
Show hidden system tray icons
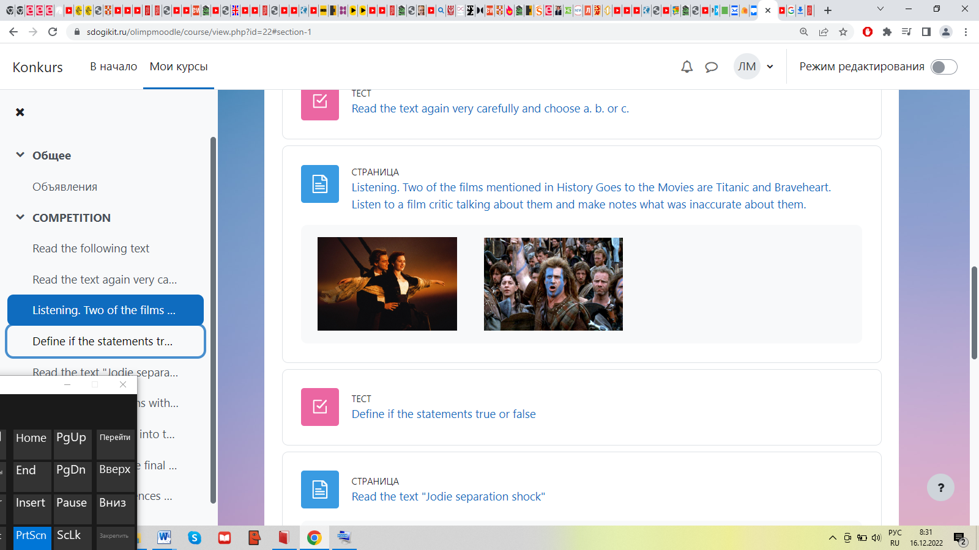click(x=832, y=538)
